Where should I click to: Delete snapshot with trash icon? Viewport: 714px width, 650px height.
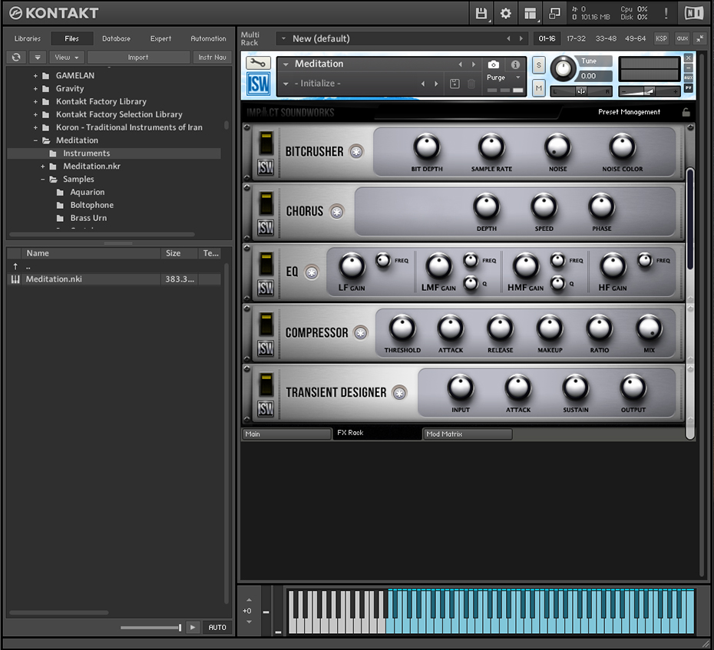(471, 84)
